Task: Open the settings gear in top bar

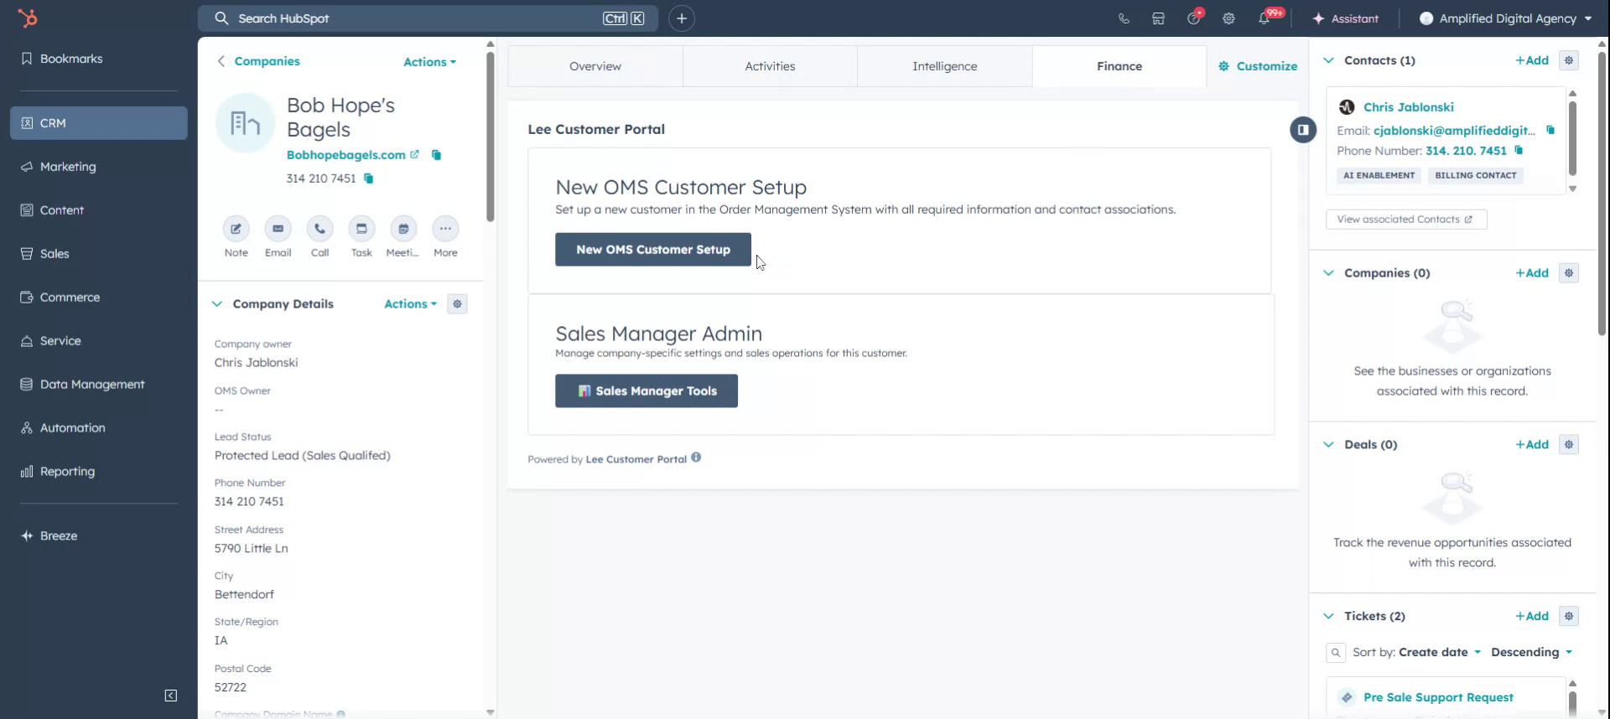Action: 1228,18
